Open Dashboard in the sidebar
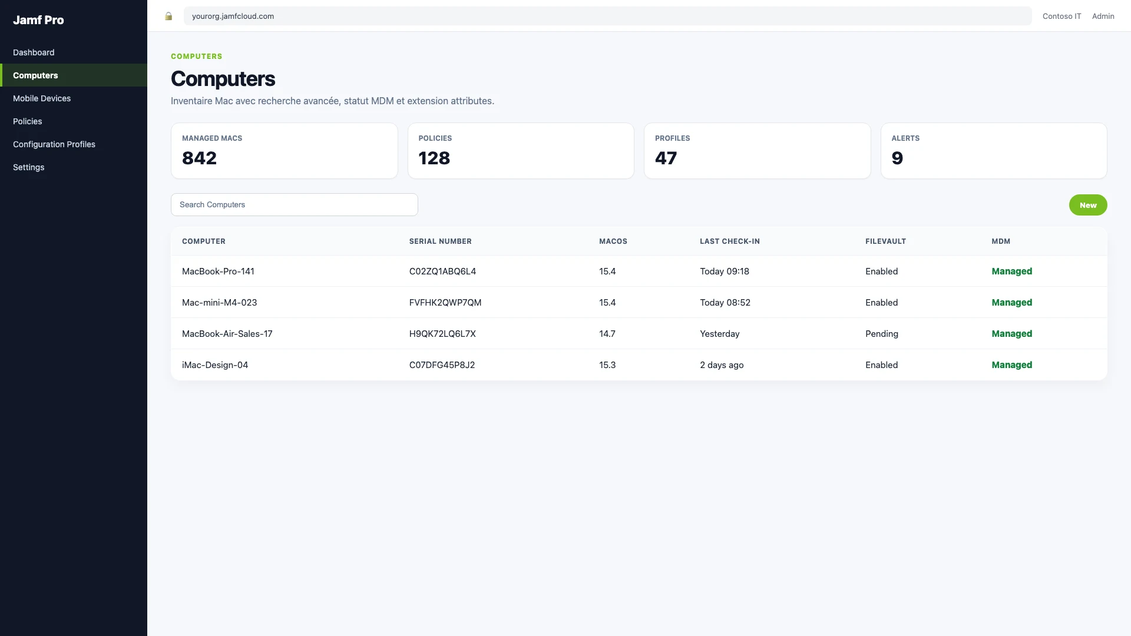The height and width of the screenshot is (636, 1131). pyautogui.click(x=74, y=52)
